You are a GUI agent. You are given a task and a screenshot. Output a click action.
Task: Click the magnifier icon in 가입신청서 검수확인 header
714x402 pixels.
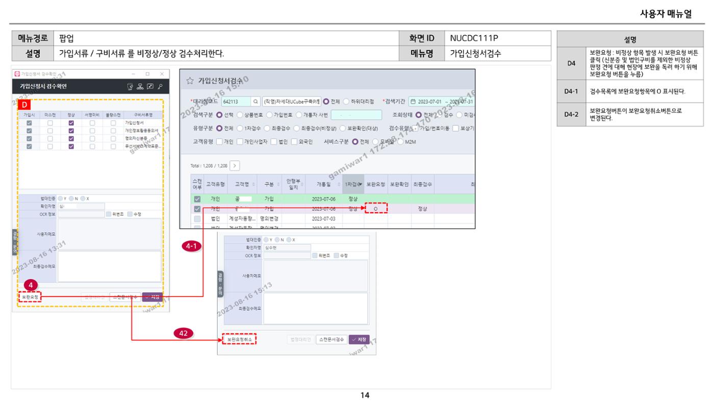pos(161,86)
